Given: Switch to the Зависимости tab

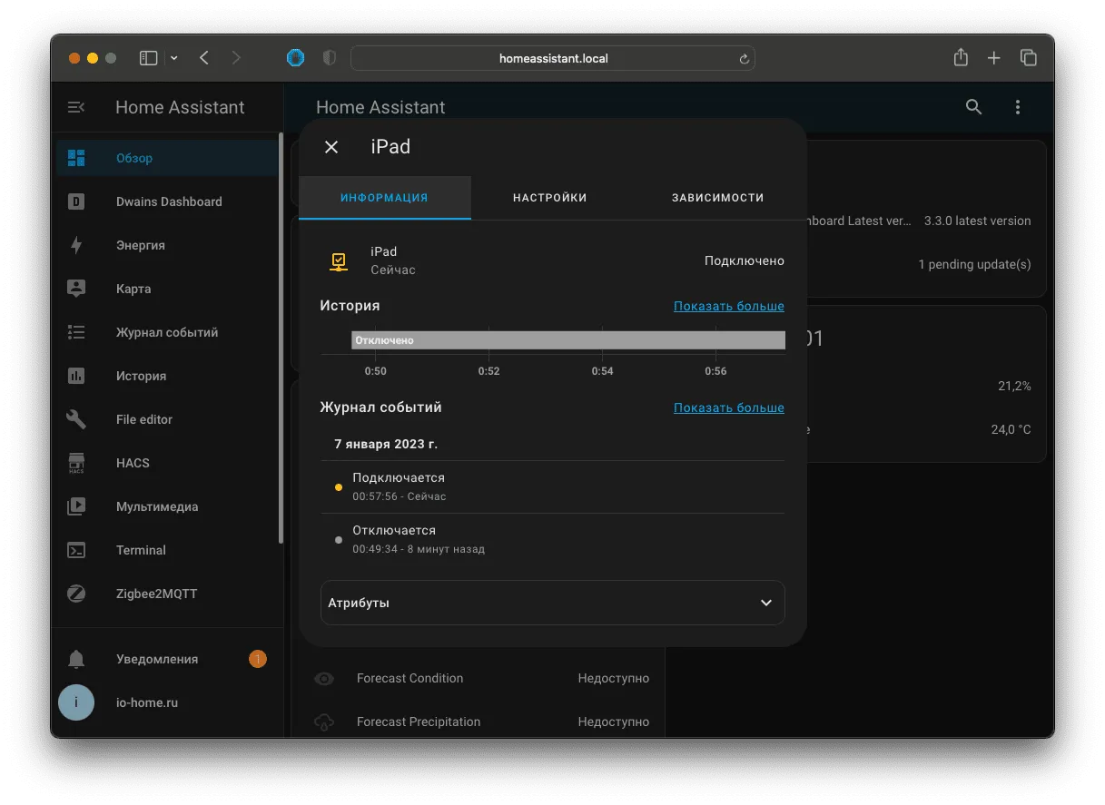Looking at the screenshot, I should pos(717,197).
